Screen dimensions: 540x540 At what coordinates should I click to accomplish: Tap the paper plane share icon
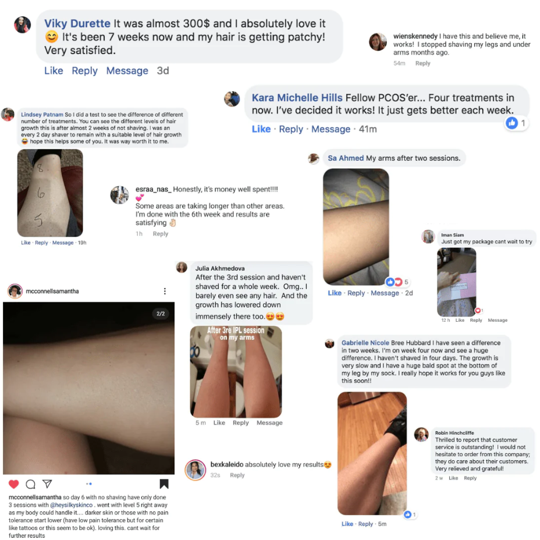(x=47, y=484)
